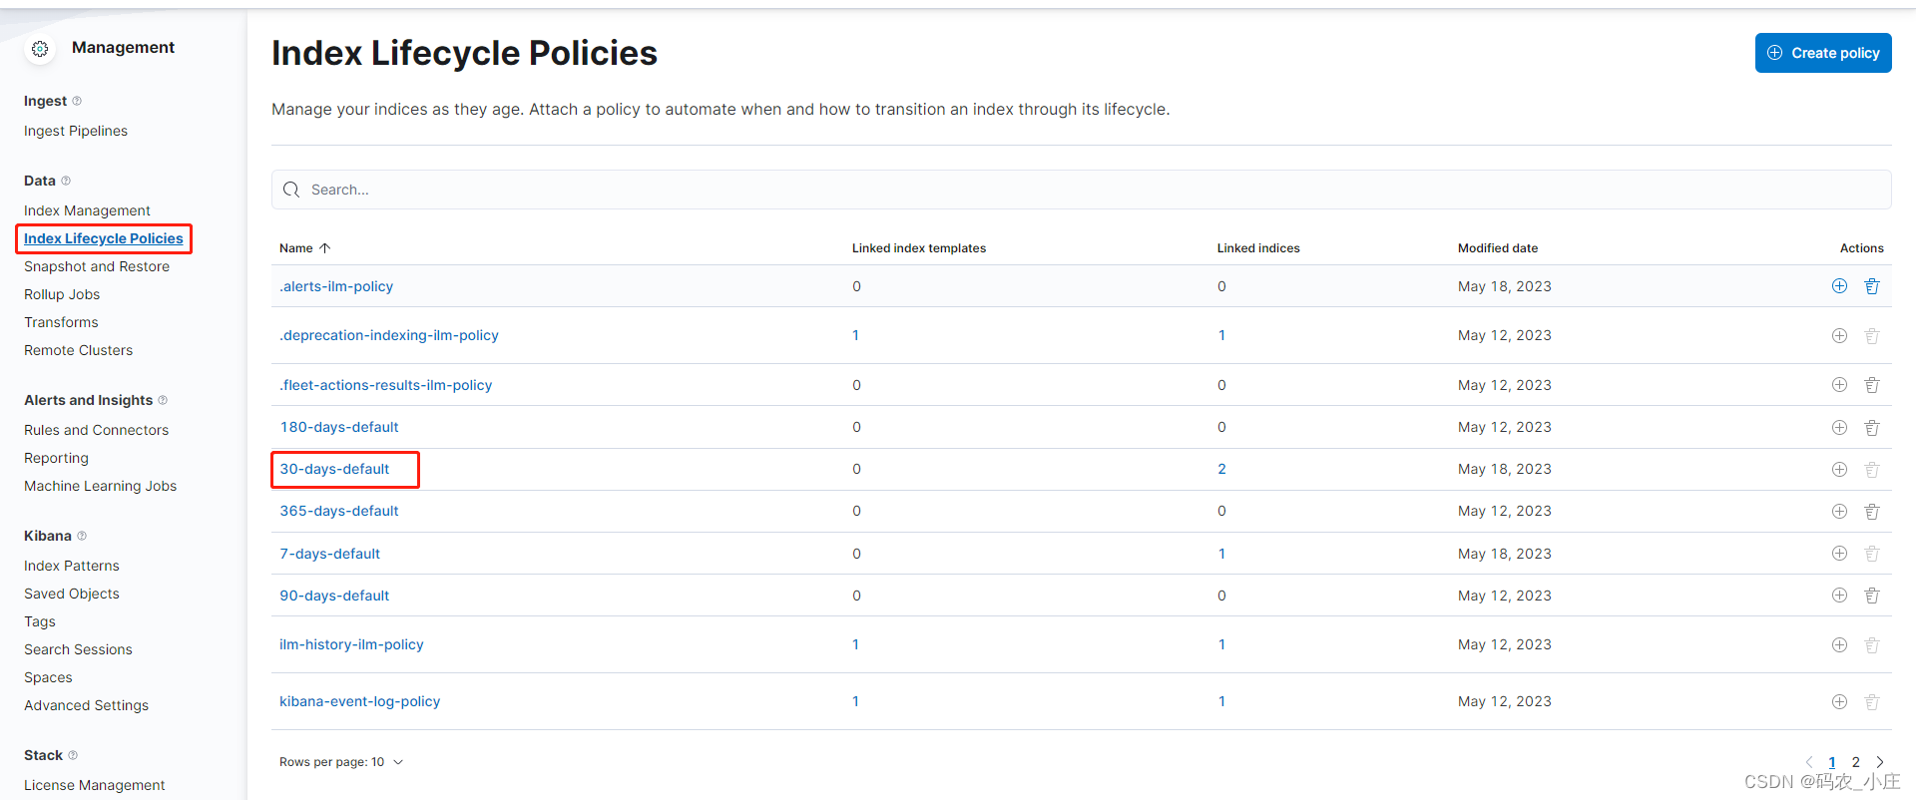Click the help icon next to Kibana
This screenshot has height=800, width=1916.
coord(82,536)
